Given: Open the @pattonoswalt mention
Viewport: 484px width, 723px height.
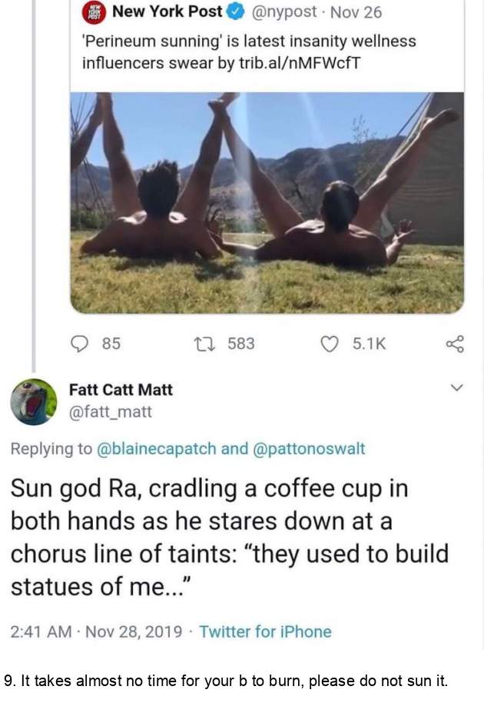Looking at the screenshot, I should coord(309,448).
